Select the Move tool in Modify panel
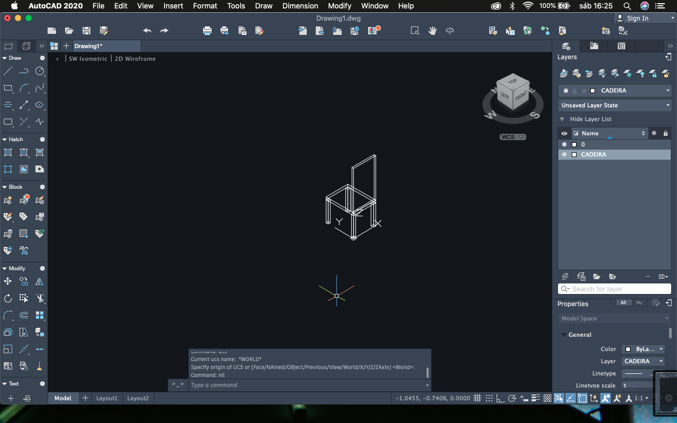 [x=8, y=282]
